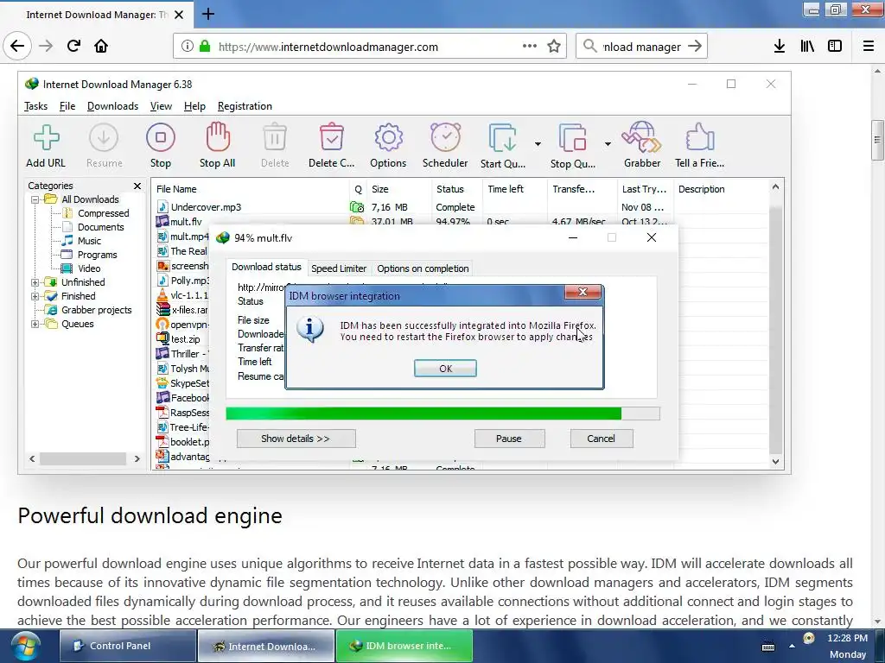Open page actions three-dot menu
Image resolution: width=885 pixels, height=663 pixels.
530,46
